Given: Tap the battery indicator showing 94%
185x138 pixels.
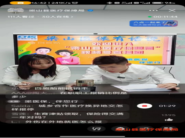Looking at the screenshot, I should coord(164,3).
